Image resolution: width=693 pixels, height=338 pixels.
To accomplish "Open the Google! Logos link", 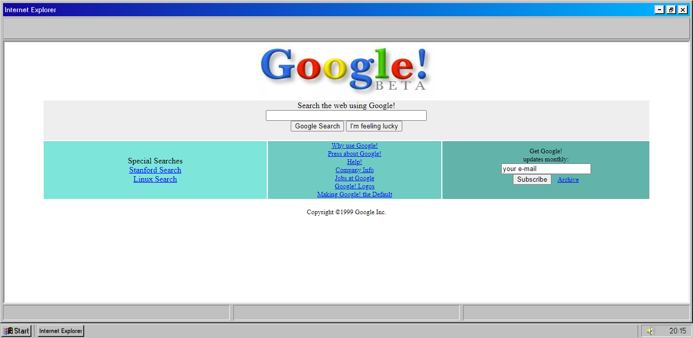I will point(355,186).
